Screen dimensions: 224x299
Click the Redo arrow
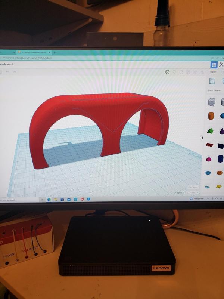pyautogui.click(x=14, y=72)
